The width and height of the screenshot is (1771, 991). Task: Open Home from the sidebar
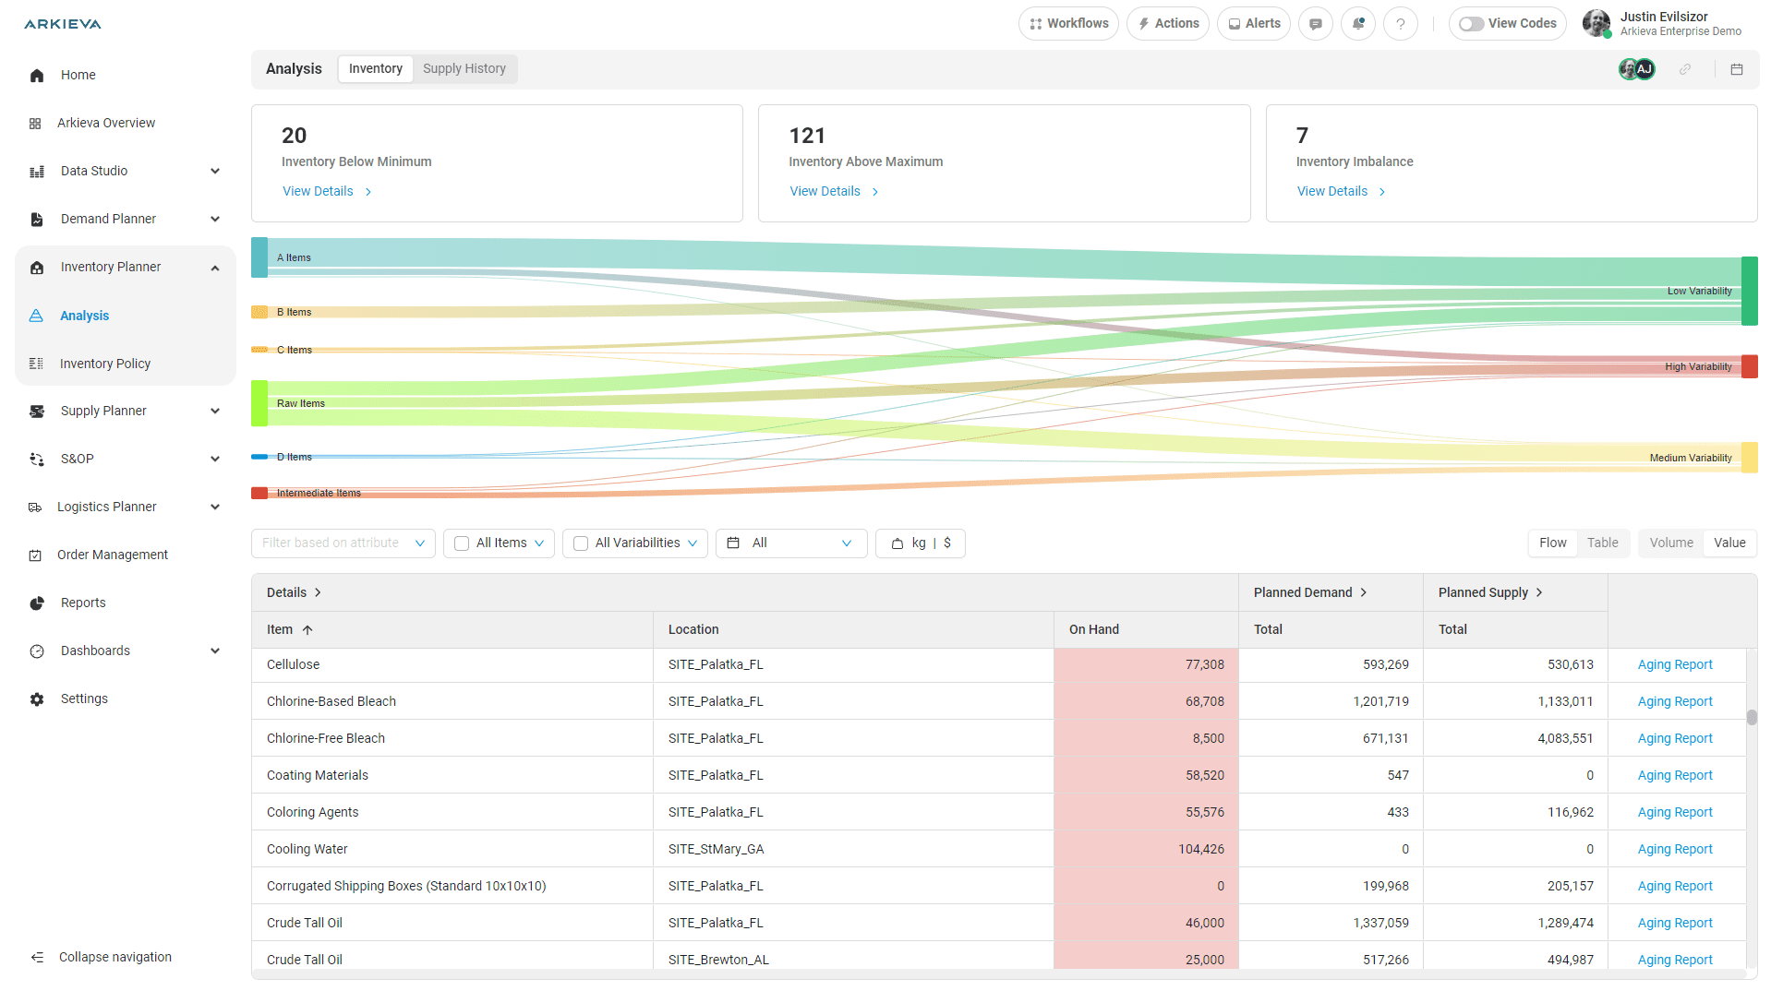pyautogui.click(x=78, y=75)
